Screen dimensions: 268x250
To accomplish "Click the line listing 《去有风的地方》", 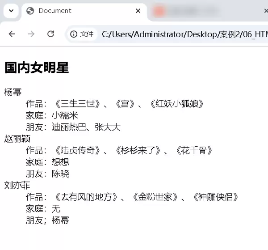I will (x=132, y=197).
